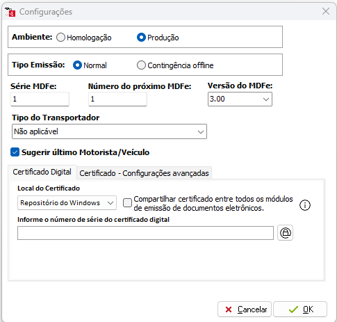Close the Configurações dialog window
The height and width of the screenshot is (322, 337).
[x=326, y=11]
